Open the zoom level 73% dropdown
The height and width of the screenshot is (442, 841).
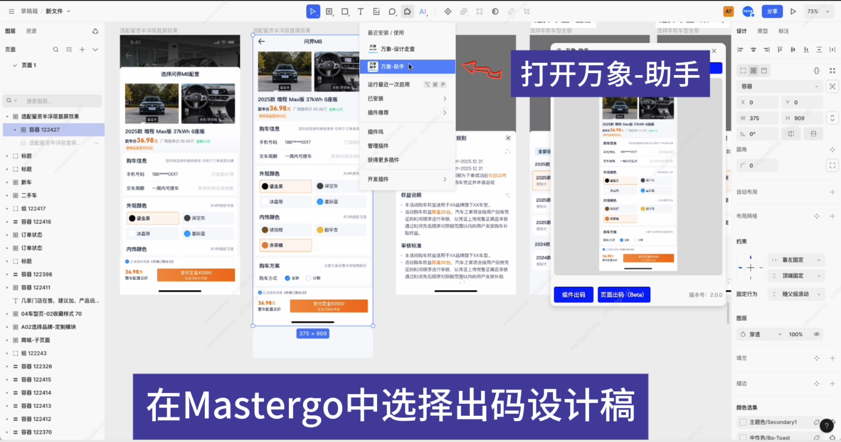coord(819,11)
